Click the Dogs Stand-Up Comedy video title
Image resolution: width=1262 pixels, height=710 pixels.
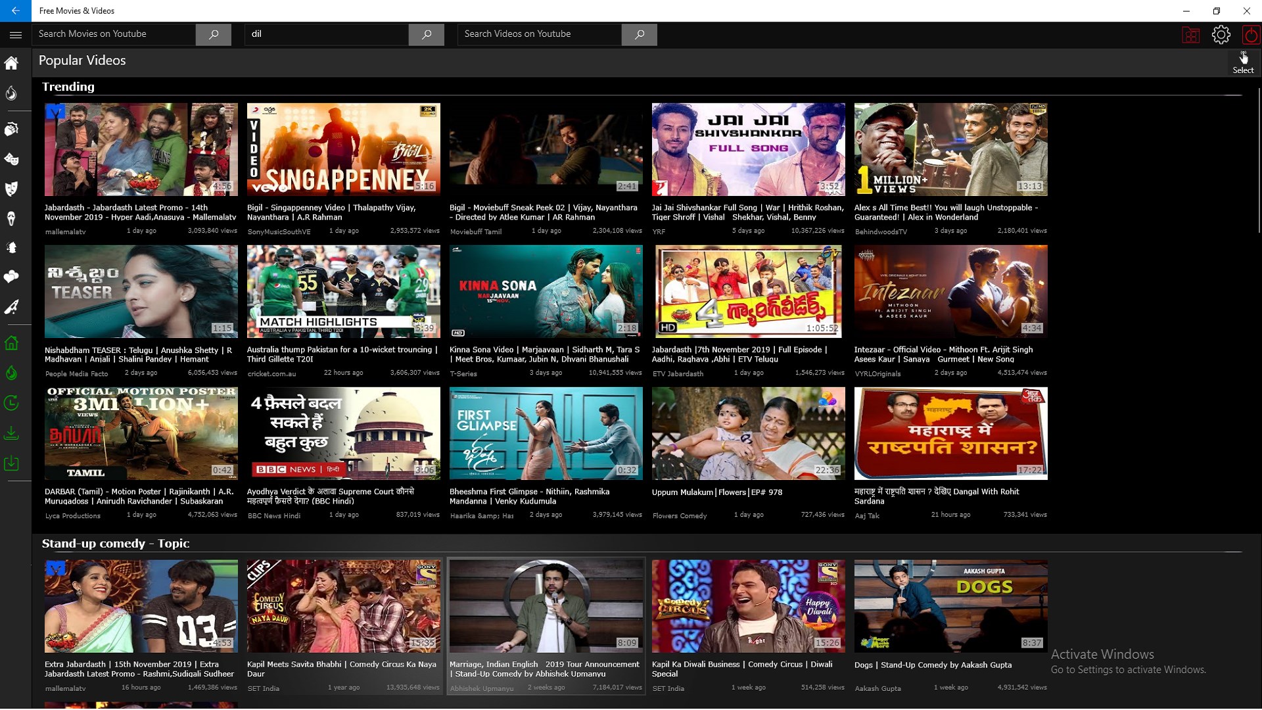(933, 665)
